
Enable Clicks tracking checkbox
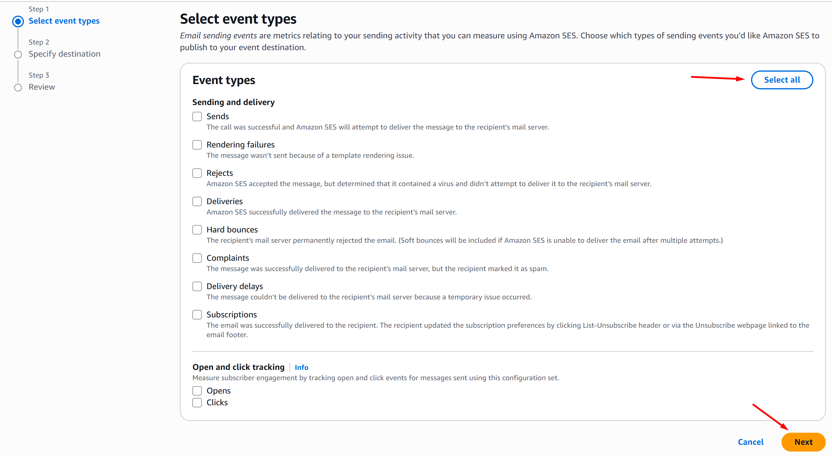click(197, 403)
